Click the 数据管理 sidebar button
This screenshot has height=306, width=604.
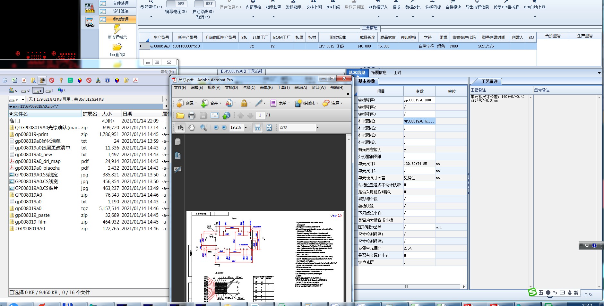(120, 20)
